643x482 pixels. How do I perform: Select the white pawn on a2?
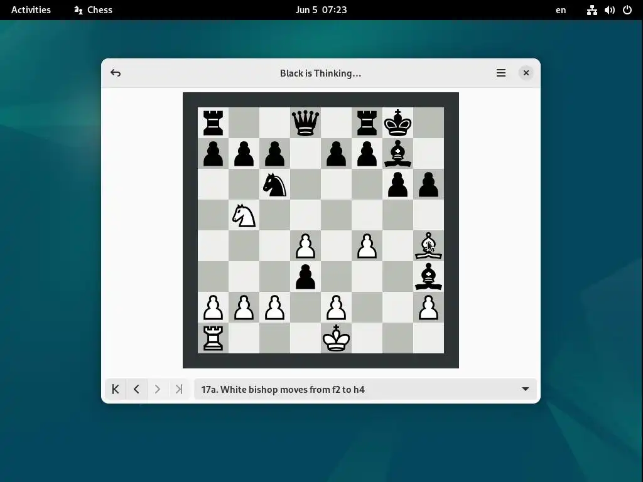[213, 307]
